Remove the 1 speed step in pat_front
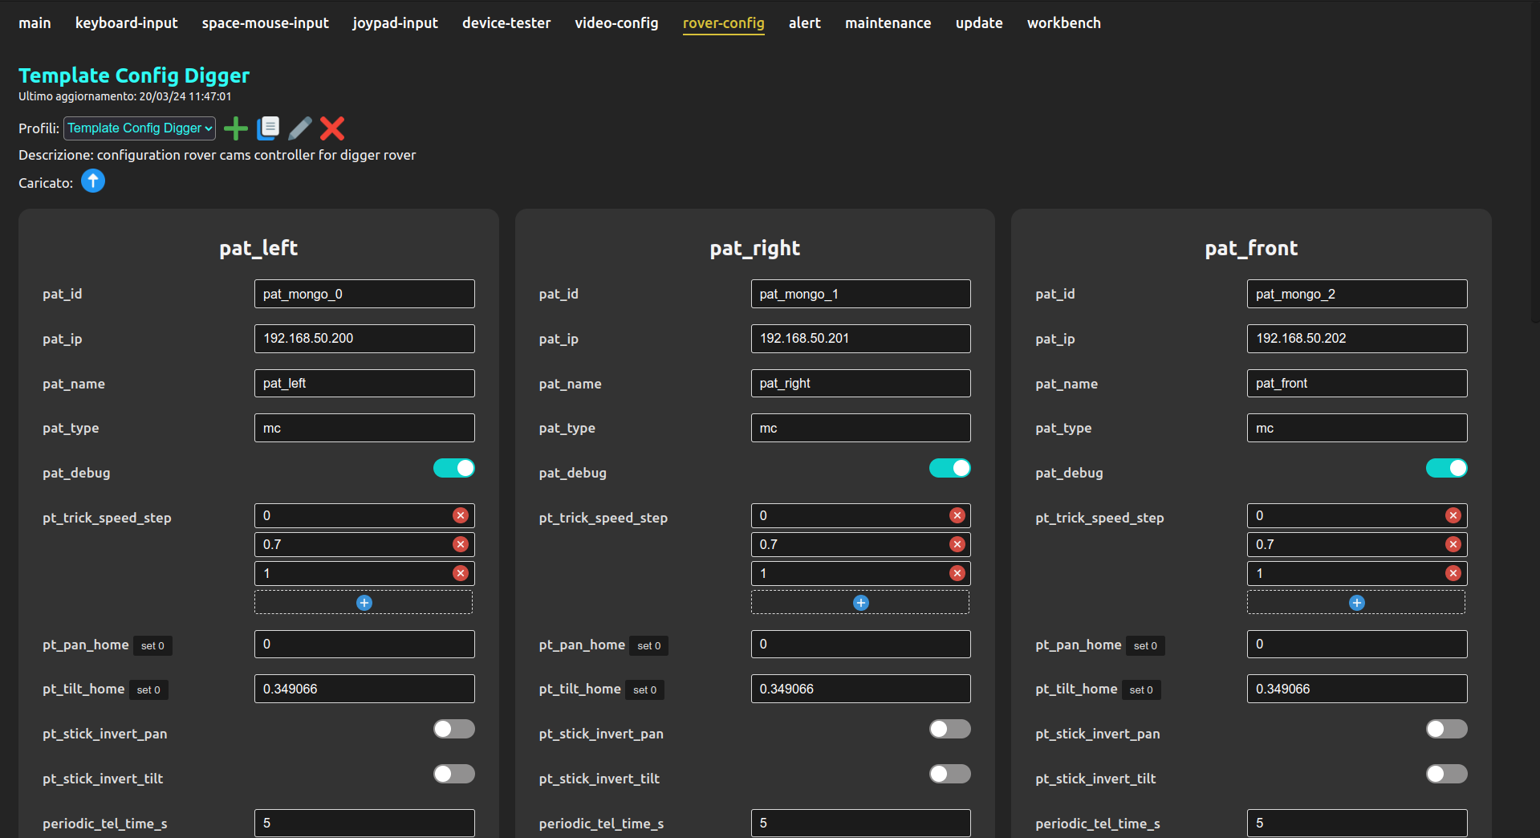 1453,573
